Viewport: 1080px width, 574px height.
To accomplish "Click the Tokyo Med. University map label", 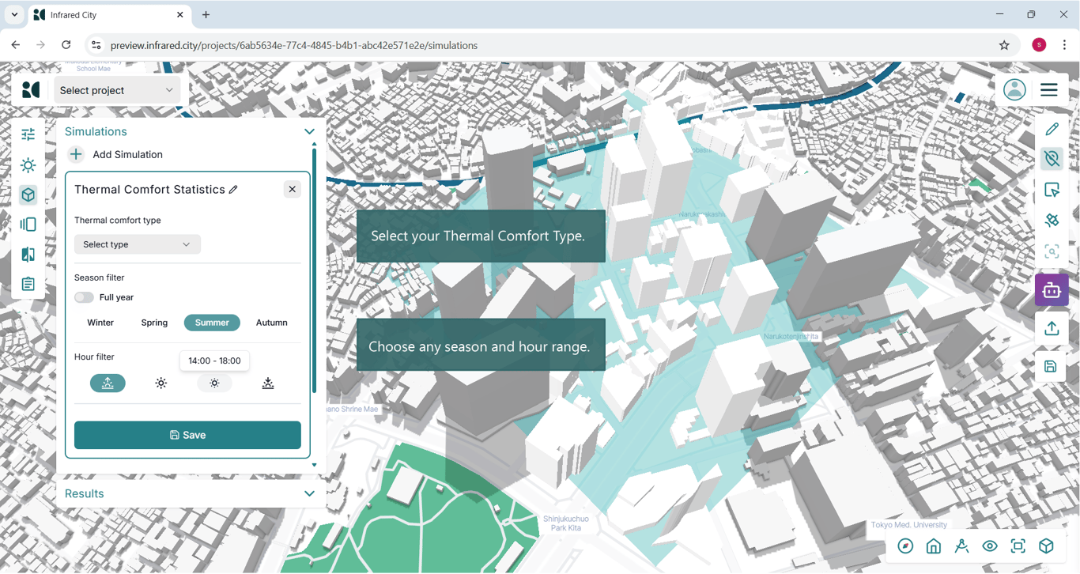I will pyautogui.click(x=909, y=525).
